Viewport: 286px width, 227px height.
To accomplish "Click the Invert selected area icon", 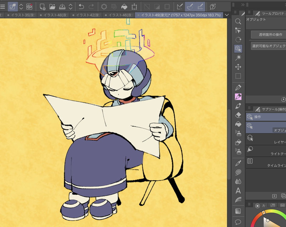I will coord(157,7).
